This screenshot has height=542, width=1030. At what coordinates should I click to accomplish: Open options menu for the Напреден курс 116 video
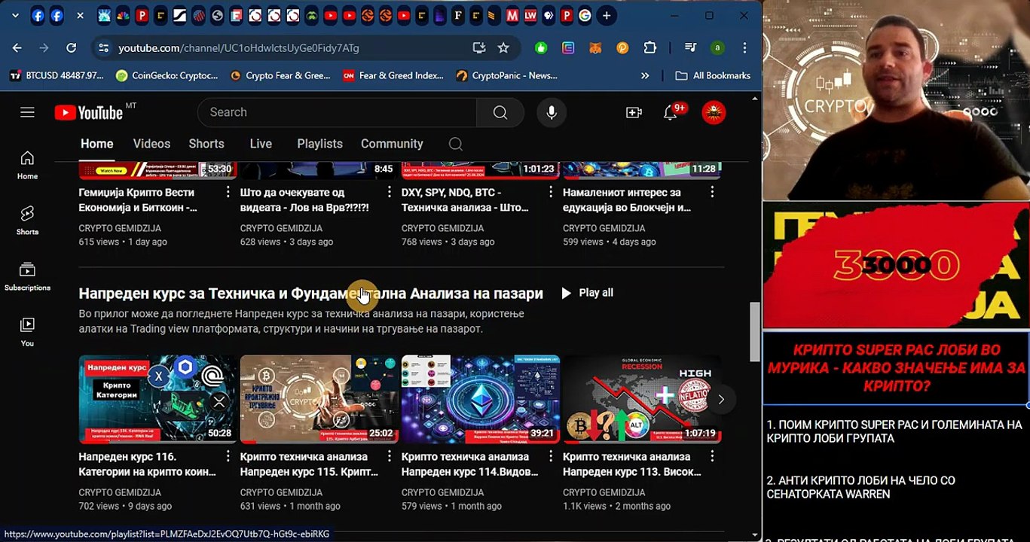(228, 456)
